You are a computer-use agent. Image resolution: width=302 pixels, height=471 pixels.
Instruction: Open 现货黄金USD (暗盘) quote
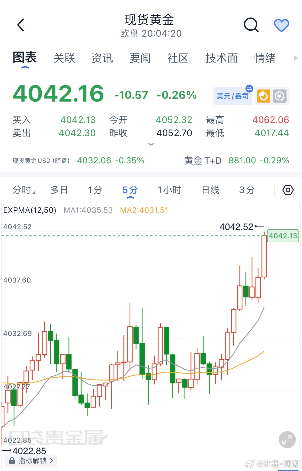coord(78,161)
